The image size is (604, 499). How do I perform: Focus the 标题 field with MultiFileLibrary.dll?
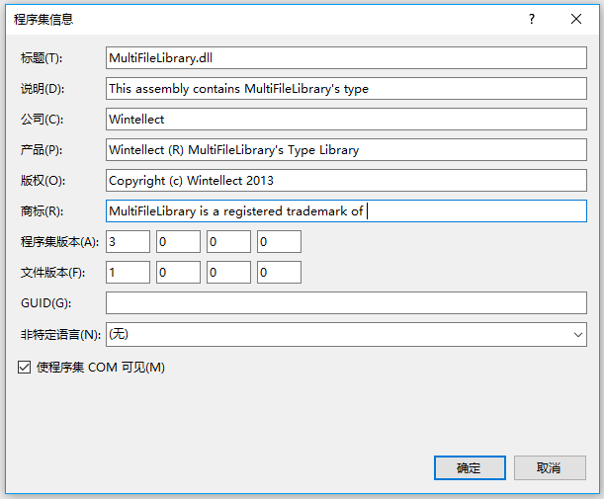(346, 58)
